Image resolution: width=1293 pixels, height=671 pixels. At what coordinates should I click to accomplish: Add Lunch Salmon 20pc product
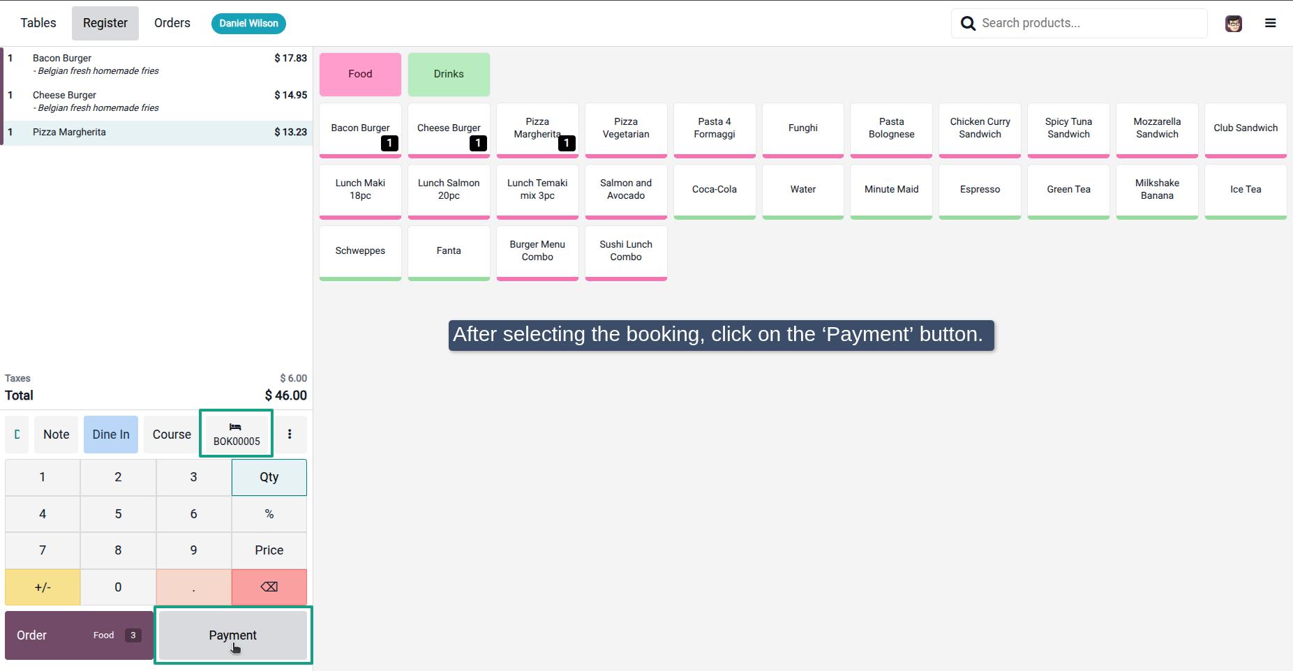pos(449,191)
